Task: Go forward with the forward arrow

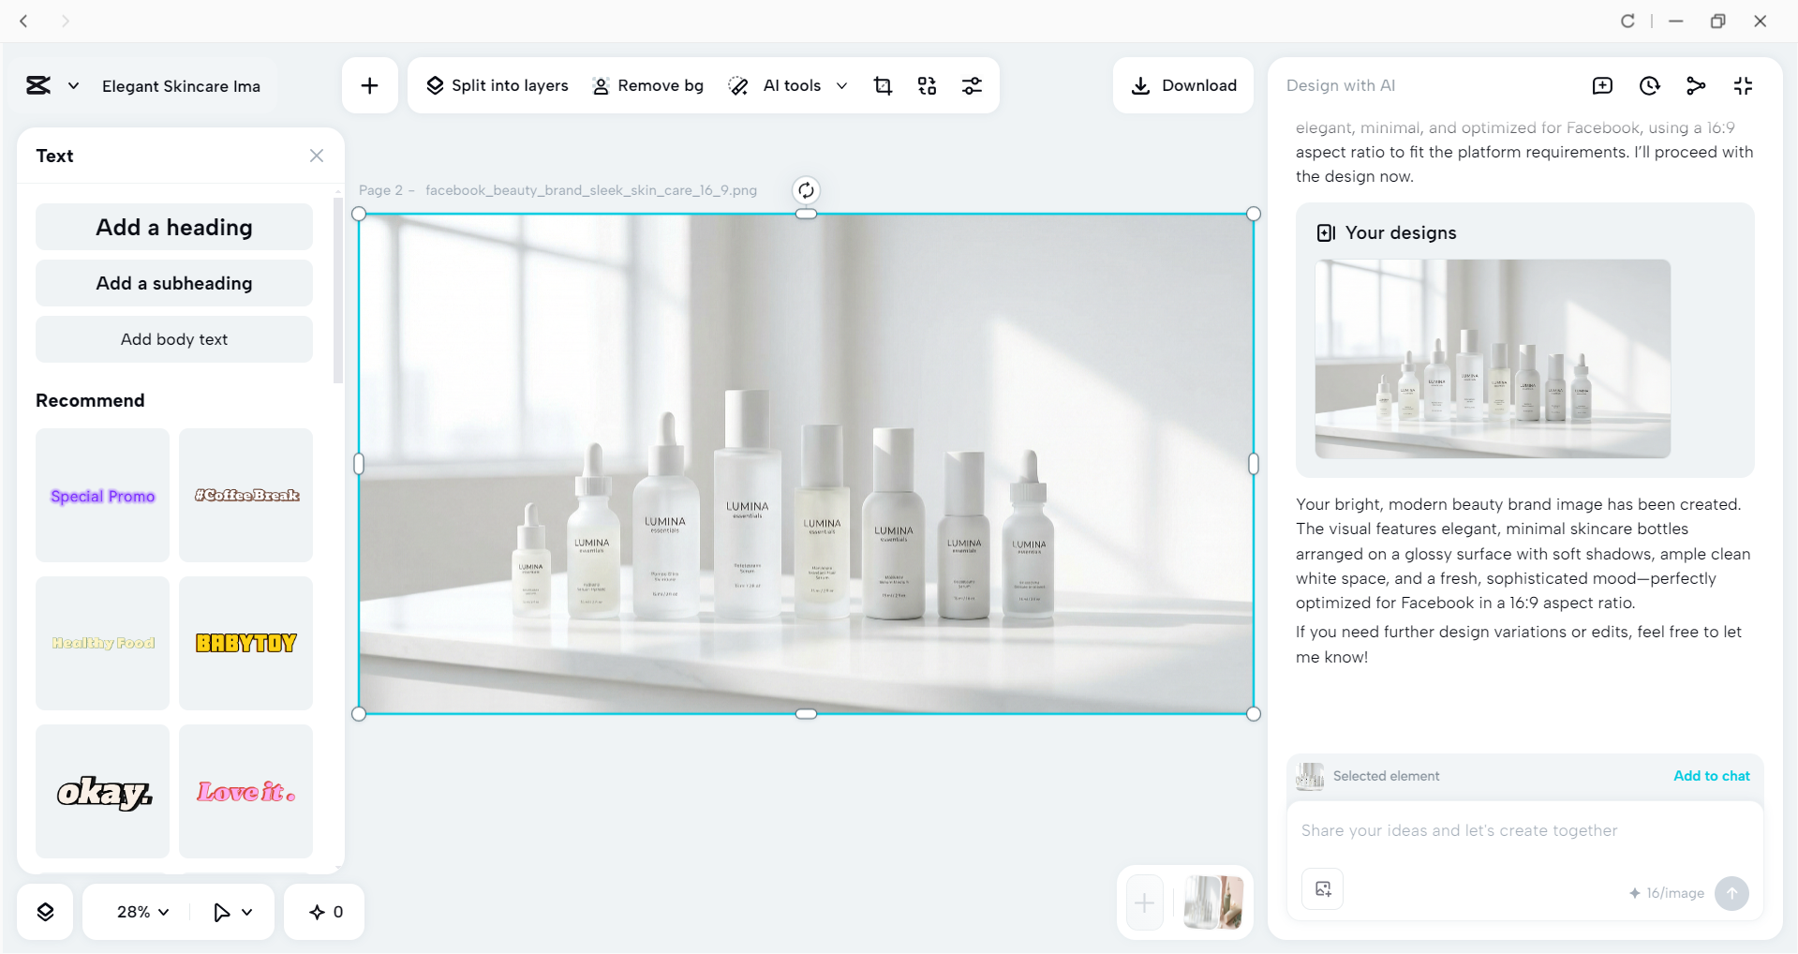Action: [65, 21]
